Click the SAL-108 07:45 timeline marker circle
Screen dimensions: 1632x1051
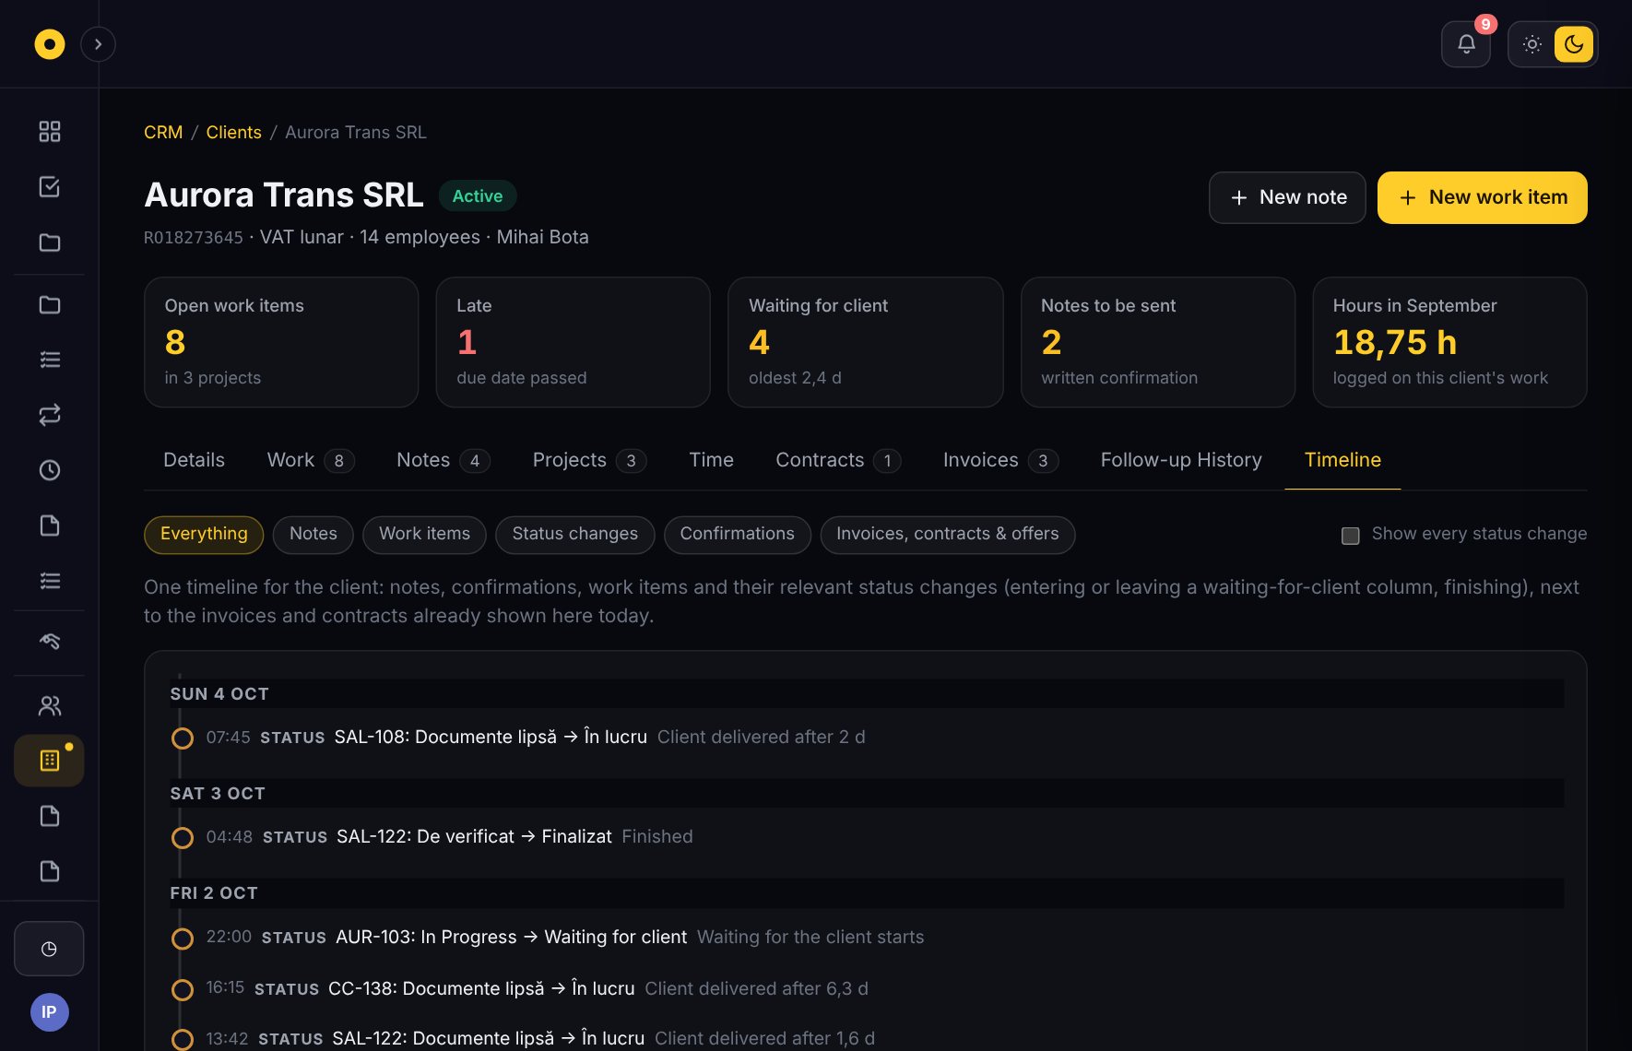183,738
